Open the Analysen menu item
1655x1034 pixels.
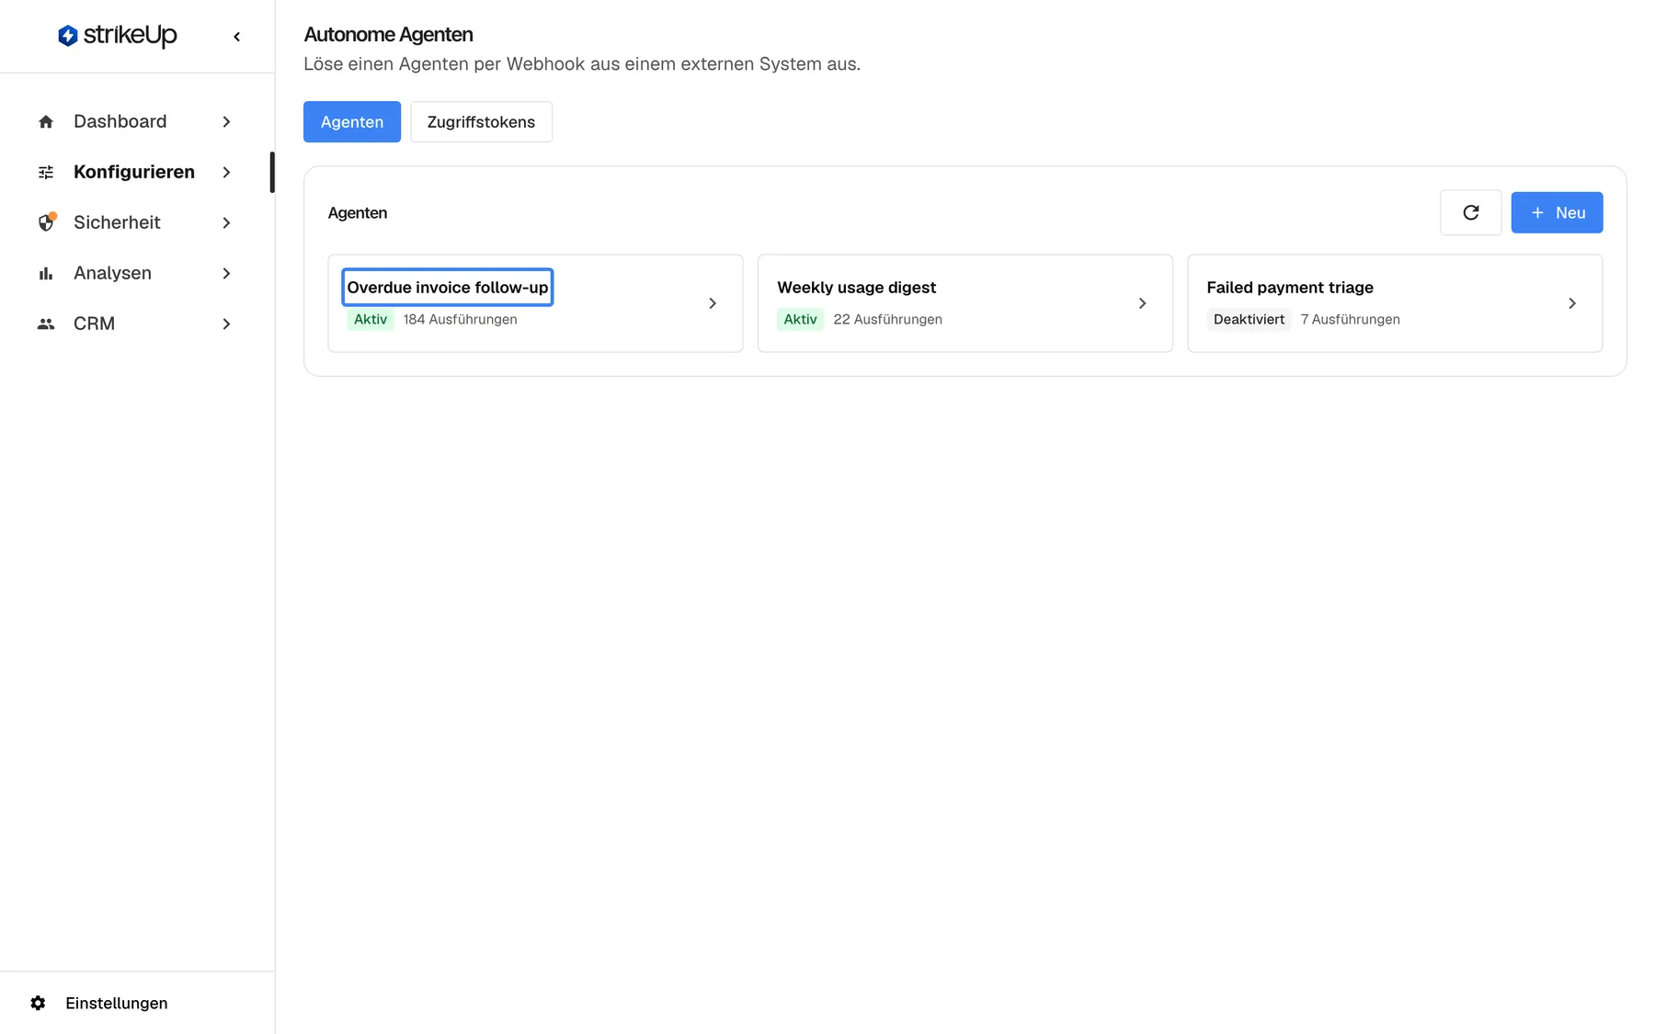[x=136, y=273]
